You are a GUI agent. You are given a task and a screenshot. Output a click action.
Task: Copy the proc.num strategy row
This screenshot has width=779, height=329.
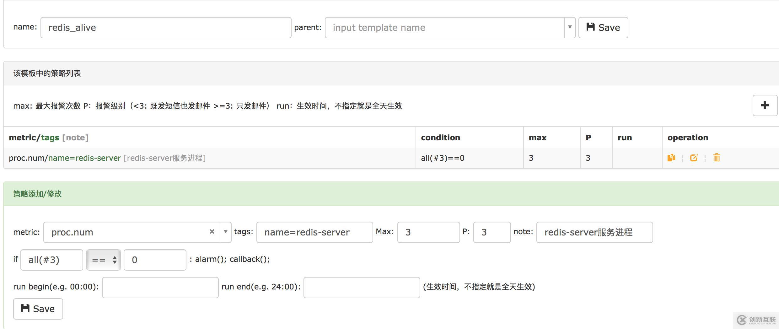pos(671,158)
